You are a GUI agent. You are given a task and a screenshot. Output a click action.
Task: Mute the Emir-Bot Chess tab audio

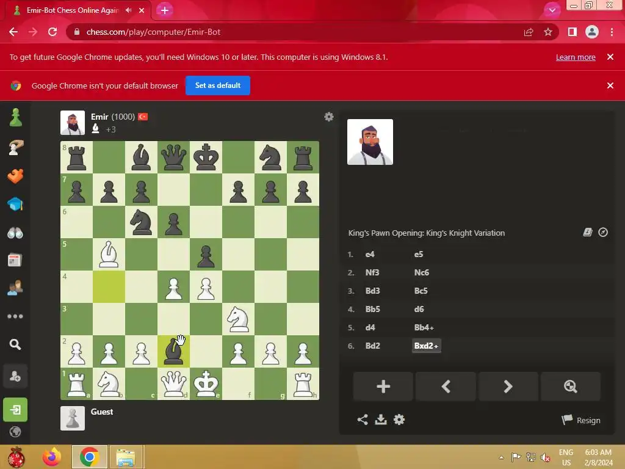coord(128,10)
